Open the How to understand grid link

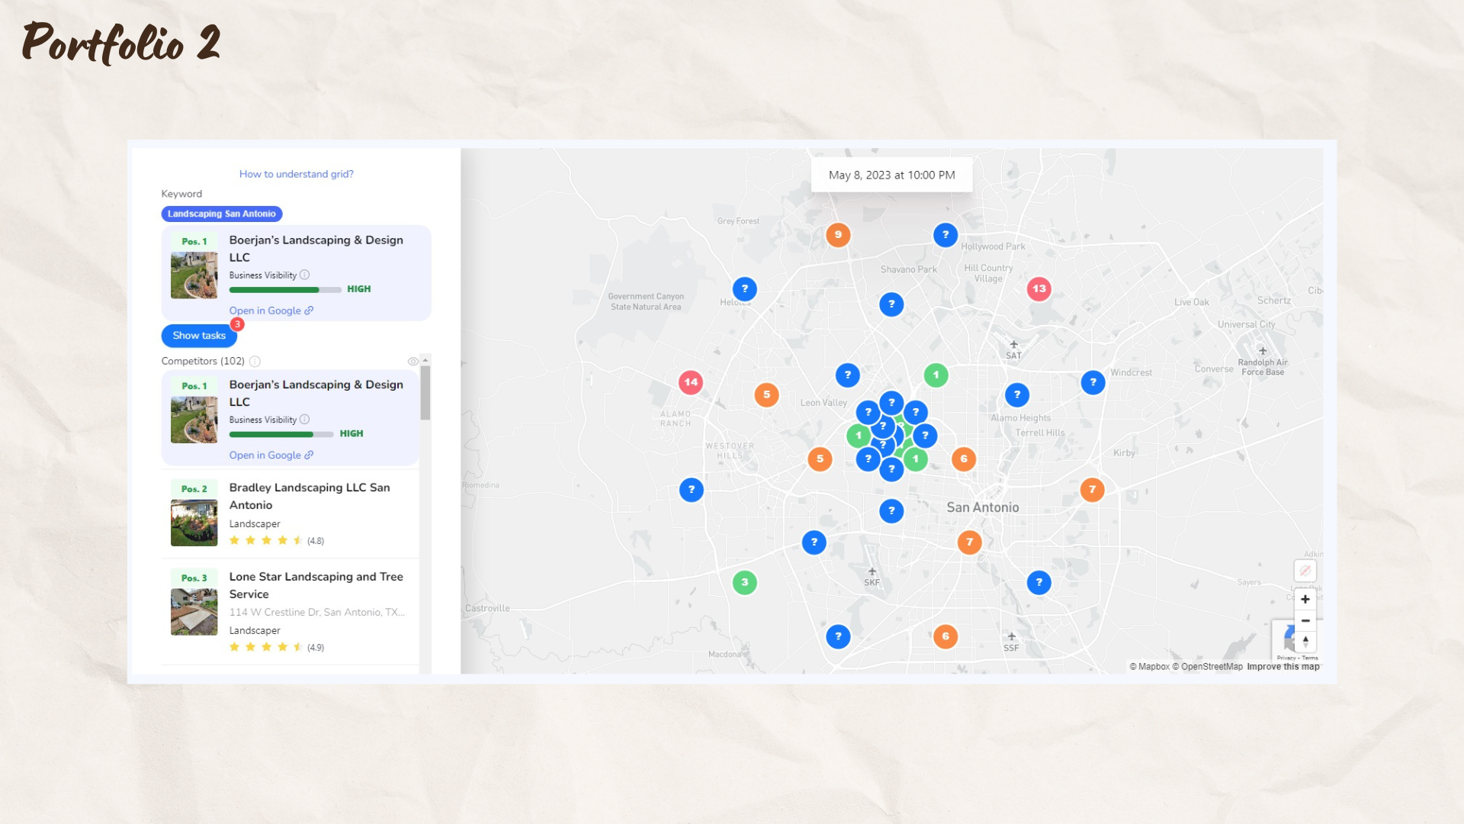tap(296, 174)
